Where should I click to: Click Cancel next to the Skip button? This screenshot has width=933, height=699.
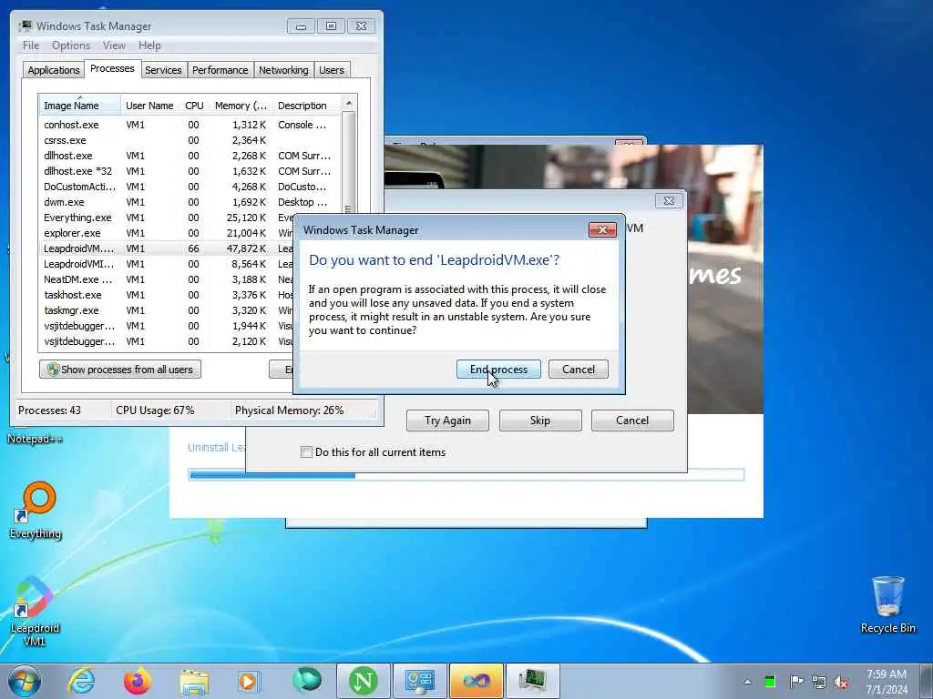click(x=632, y=420)
